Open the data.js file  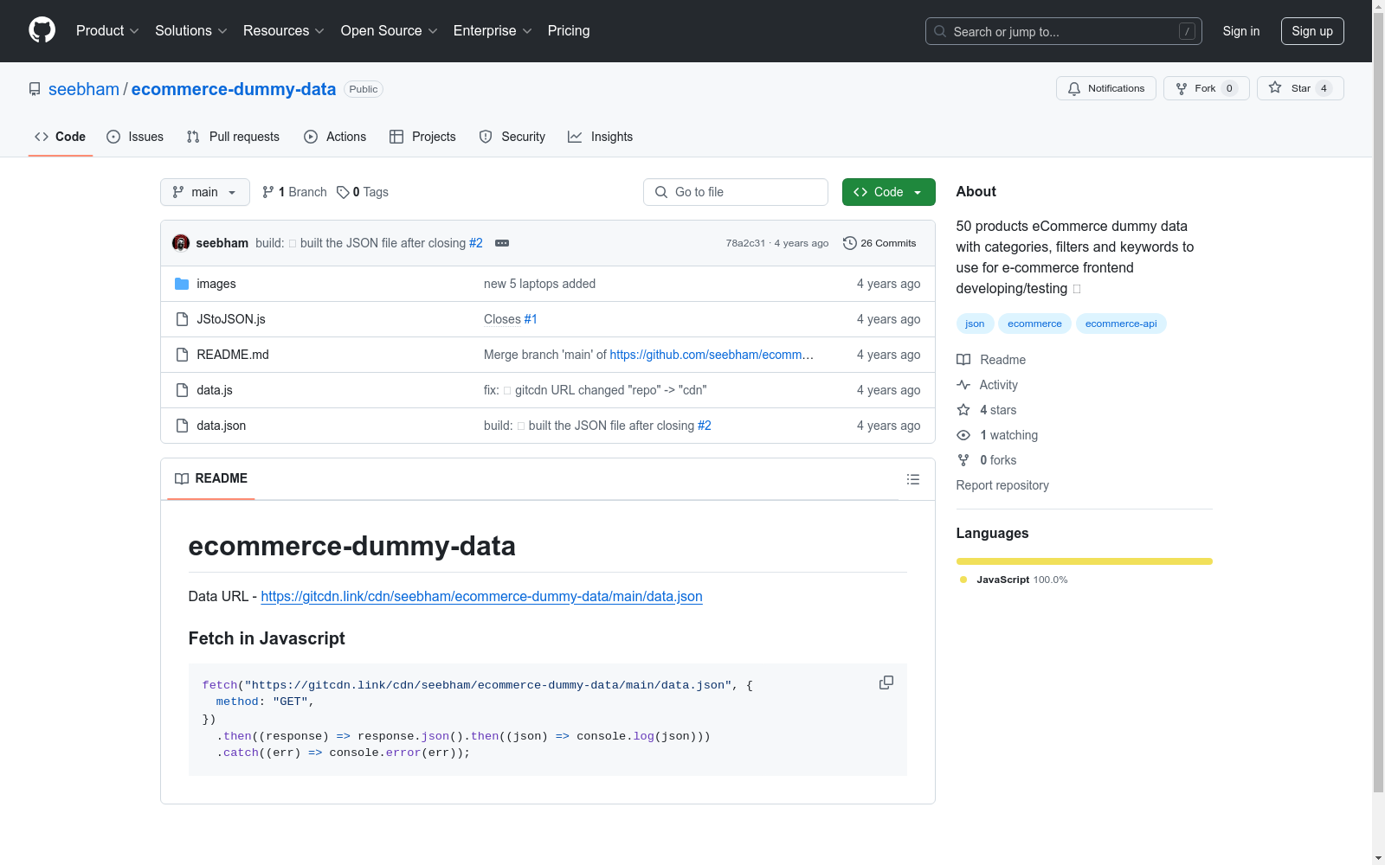coord(215,390)
